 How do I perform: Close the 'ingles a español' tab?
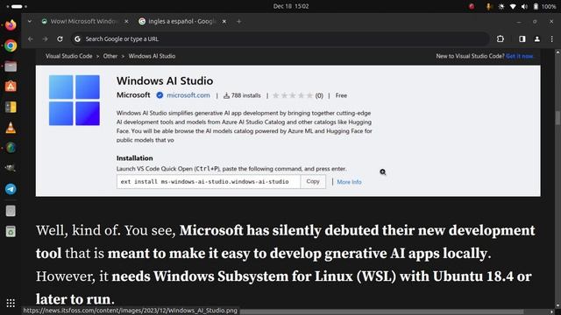[x=224, y=21]
